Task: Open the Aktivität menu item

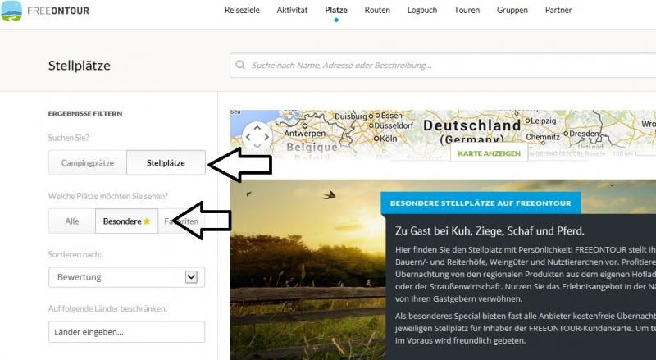Action: click(292, 10)
